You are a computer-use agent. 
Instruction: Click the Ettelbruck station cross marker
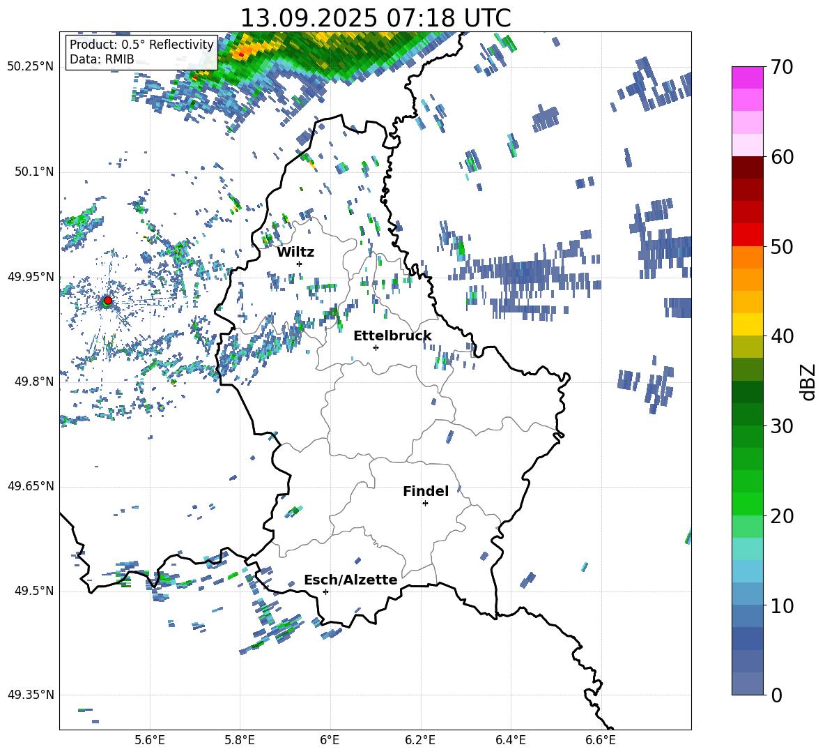coord(376,347)
